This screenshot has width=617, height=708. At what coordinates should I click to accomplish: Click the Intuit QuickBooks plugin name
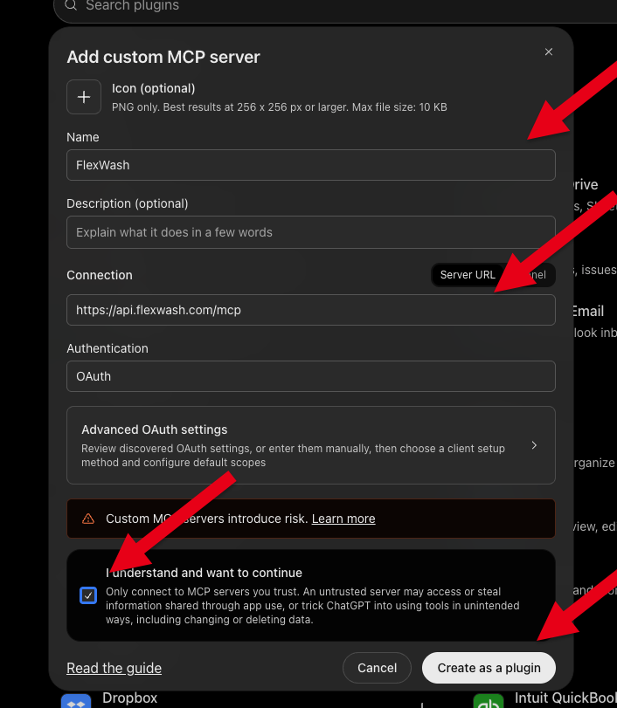565,698
